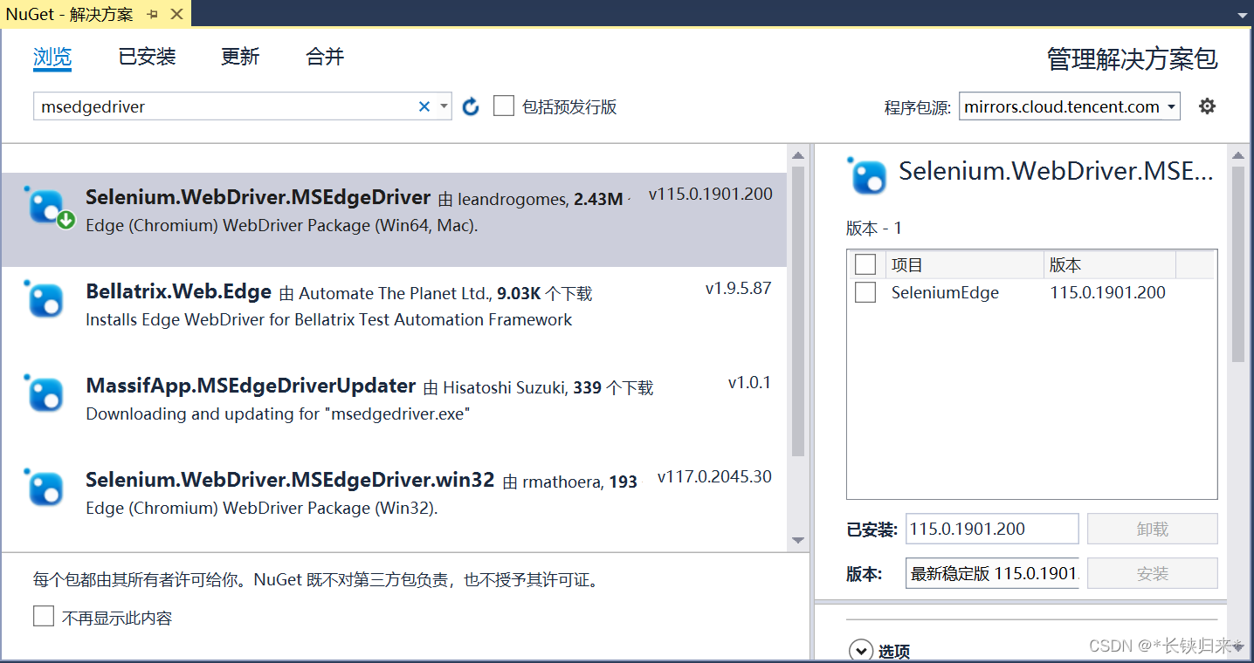Click the v1.0.1 version text
The width and height of the screenshot is (1254, 663).
pyautogui.click(x=749, y=382)
